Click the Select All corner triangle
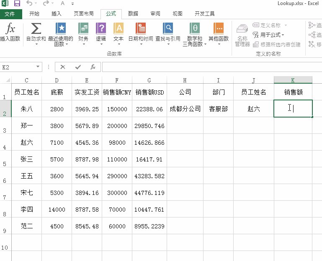Image resolution: width=322 pixels, height=261 pixels. 8,80
